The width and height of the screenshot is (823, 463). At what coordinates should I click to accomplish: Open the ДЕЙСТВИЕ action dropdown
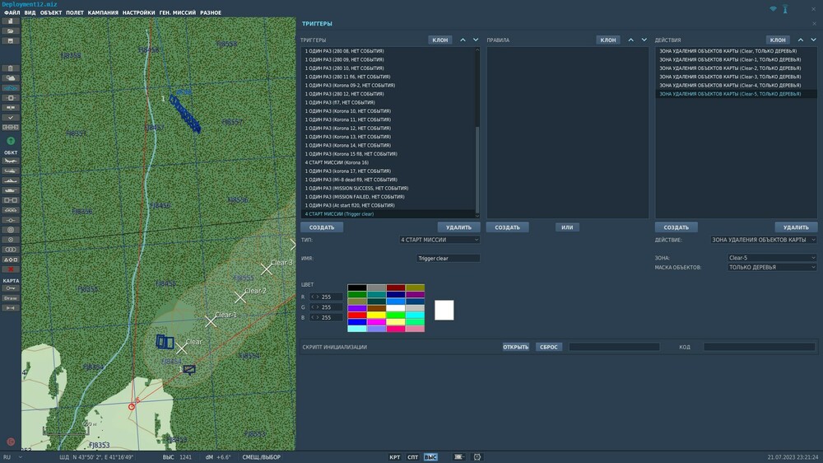click(764, 240)
